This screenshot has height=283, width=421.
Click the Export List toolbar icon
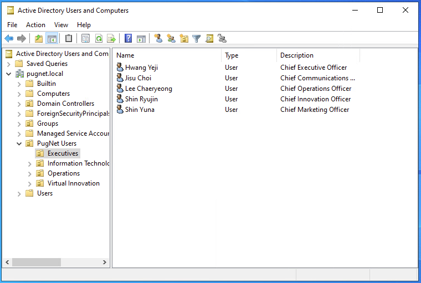click(111, 39)
